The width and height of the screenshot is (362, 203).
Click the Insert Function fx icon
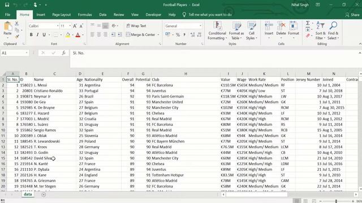pyautogui.click(x=64, y=53)
